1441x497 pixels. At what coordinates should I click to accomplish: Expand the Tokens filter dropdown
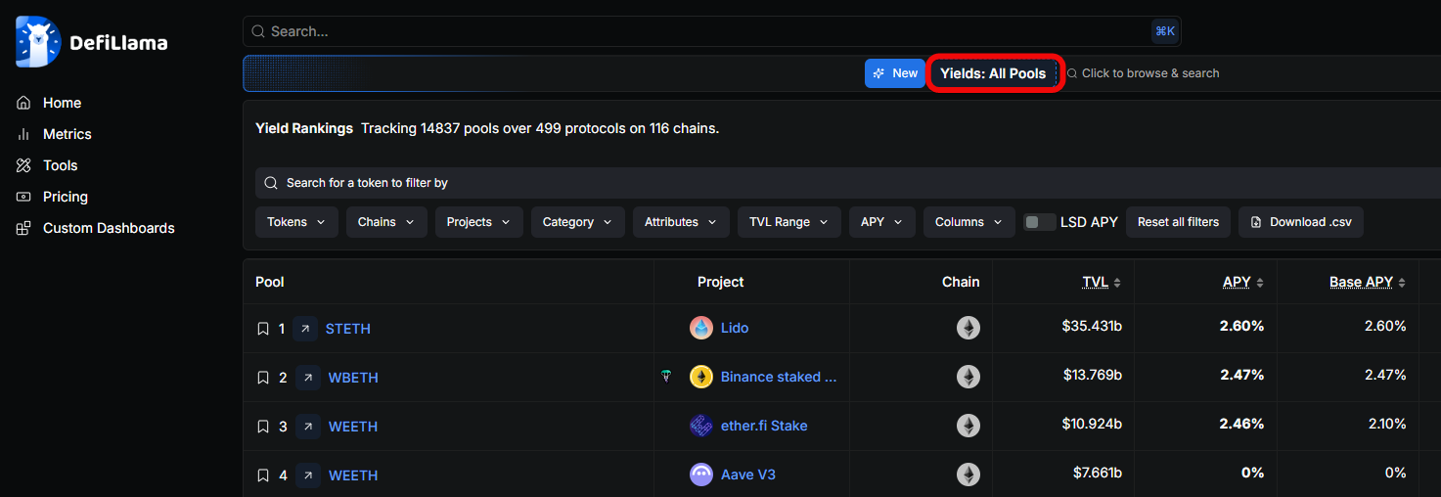[x=296, y=222]
